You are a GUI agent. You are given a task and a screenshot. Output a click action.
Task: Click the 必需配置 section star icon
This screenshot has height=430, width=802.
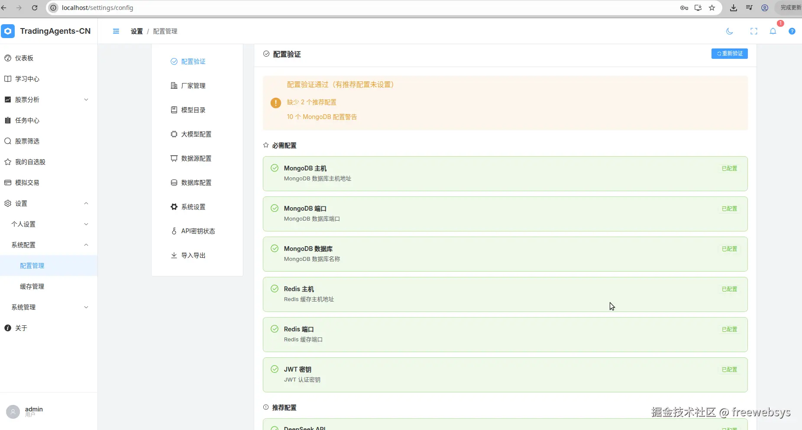point(266,145)
